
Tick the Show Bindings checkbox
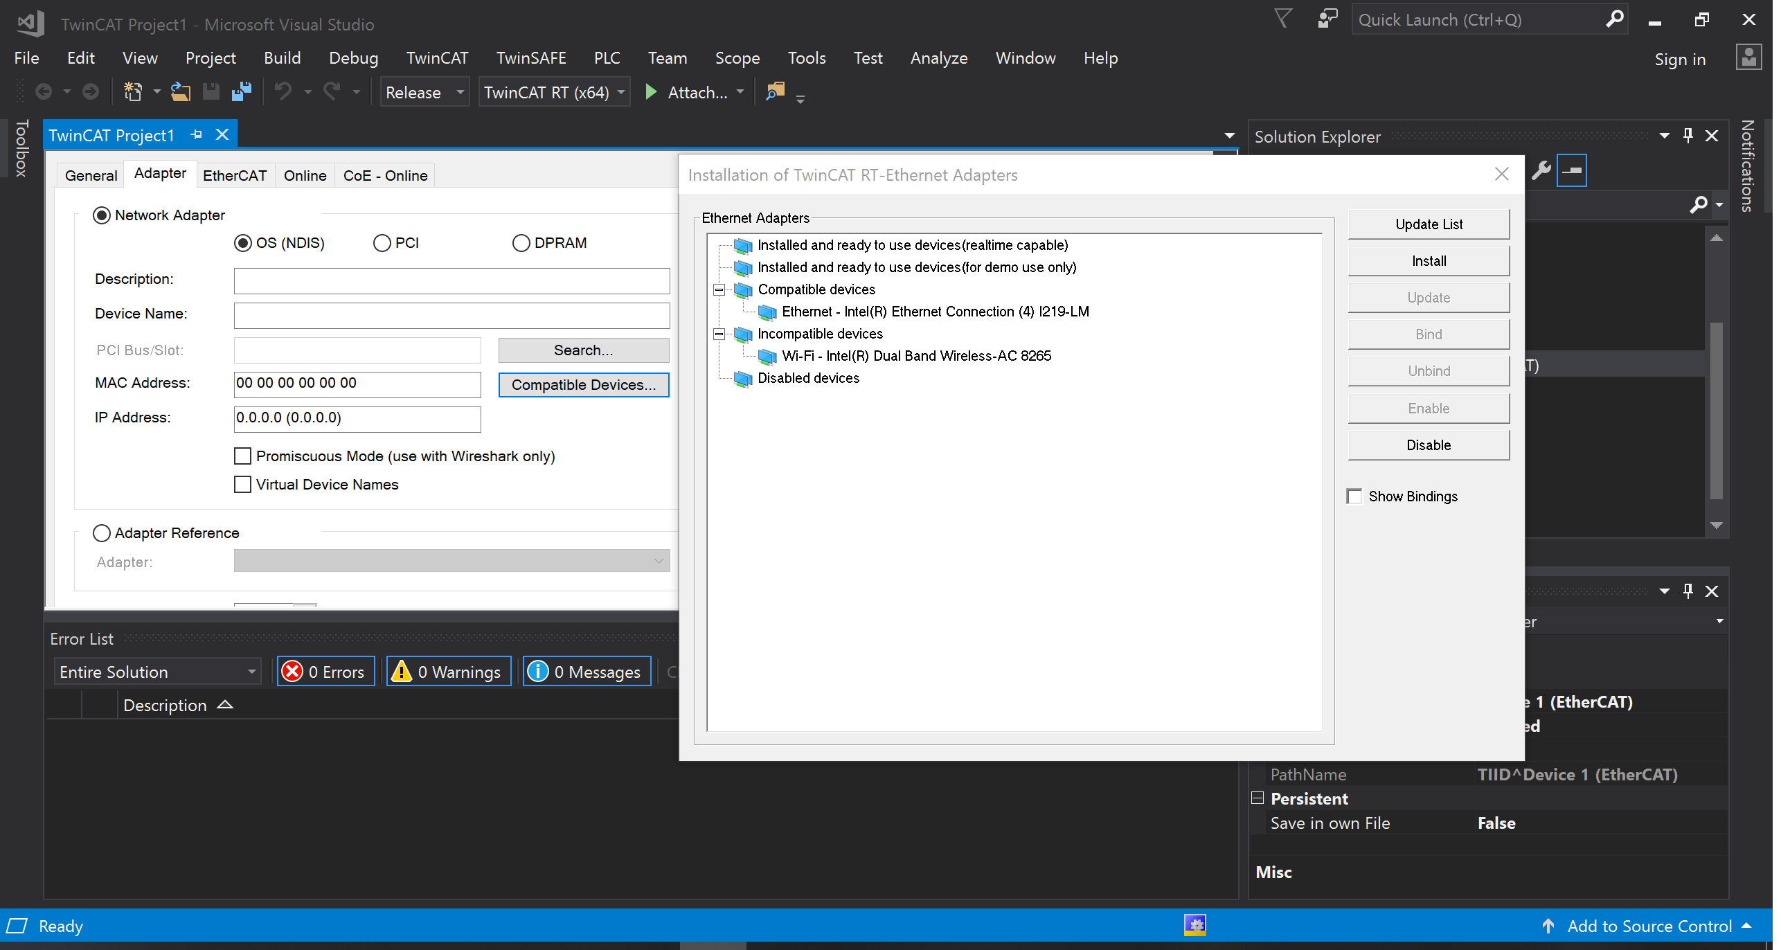tap(1354, 496)
